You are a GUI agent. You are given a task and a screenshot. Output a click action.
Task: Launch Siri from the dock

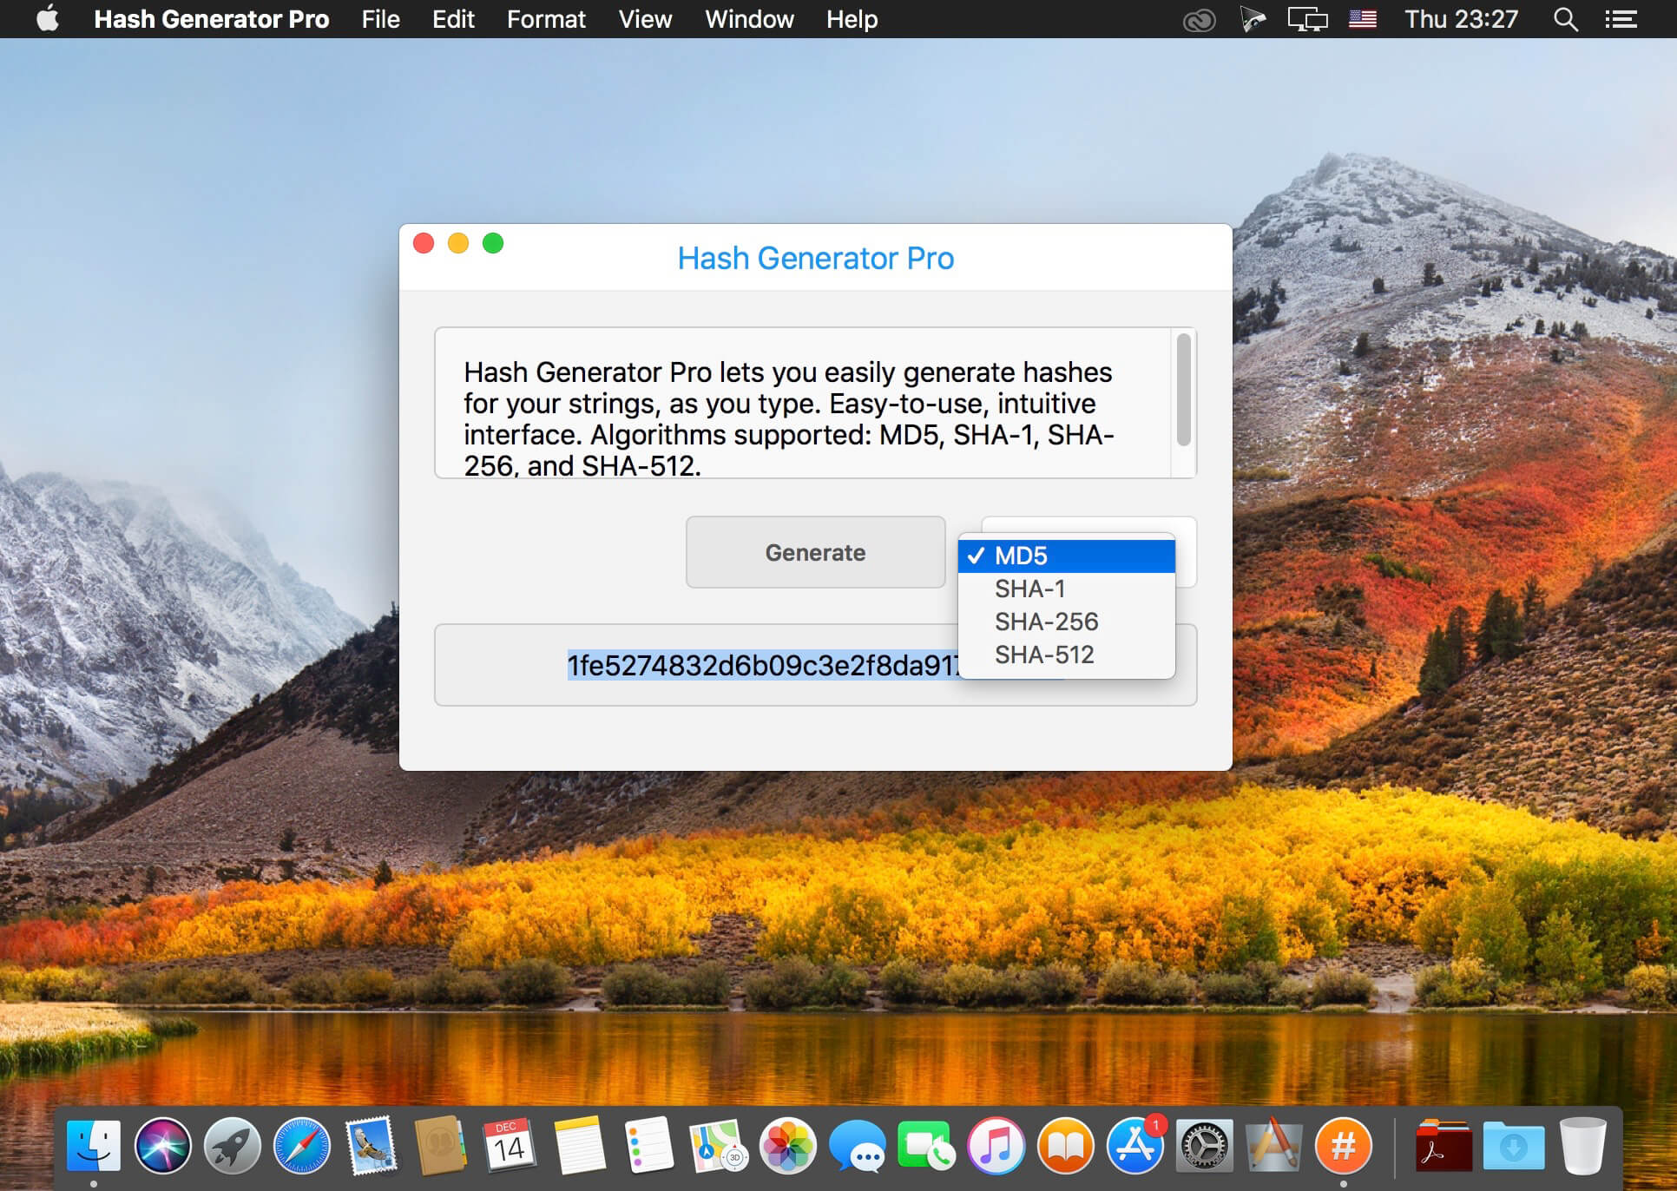tap(163, 1146)
